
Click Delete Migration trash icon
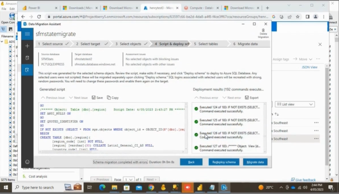[263, 33]
